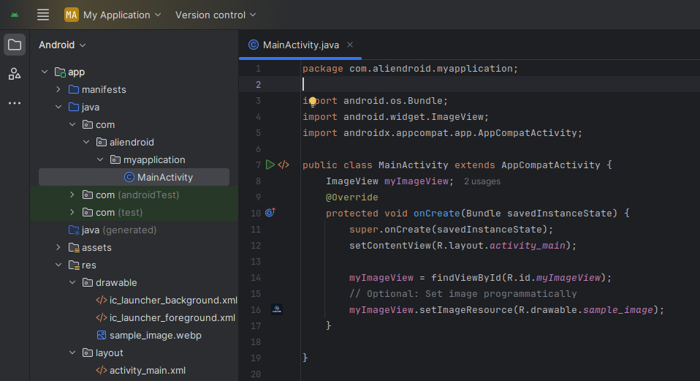
Task: Collapse the app module node
Action: (x=44, y=72)
